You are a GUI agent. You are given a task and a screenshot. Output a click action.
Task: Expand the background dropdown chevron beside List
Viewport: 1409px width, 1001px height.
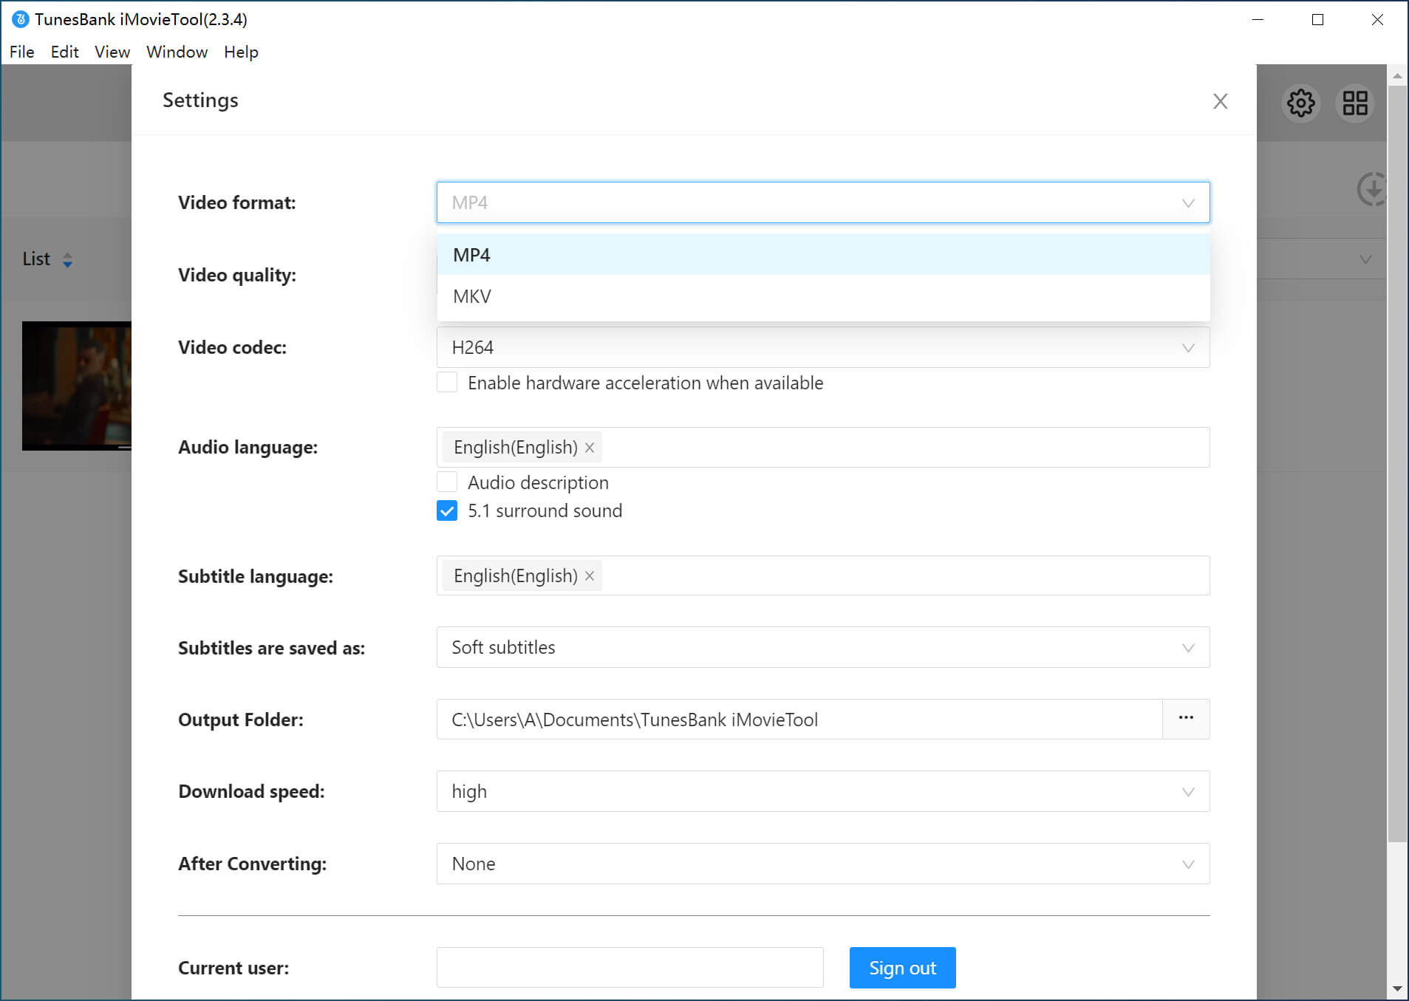[1365, 259]
